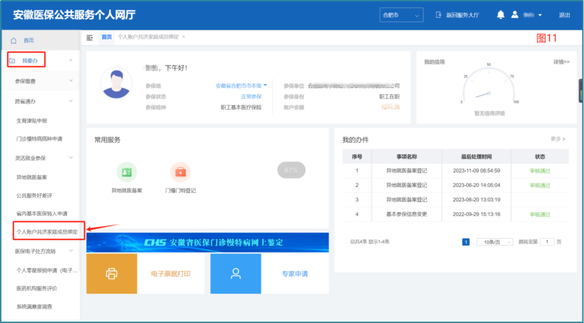Image resolution: width=584 pixels, height=323 pixels.
Task: Click the orange printer icon tile
Action: [112, 273]
